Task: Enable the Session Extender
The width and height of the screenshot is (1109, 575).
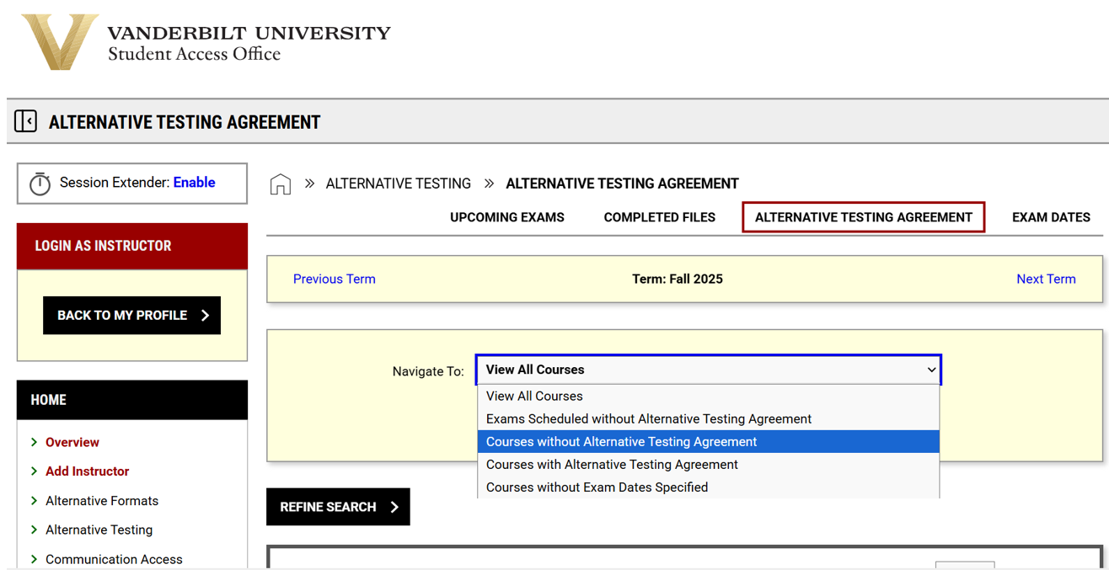Action: coord(192,183)
